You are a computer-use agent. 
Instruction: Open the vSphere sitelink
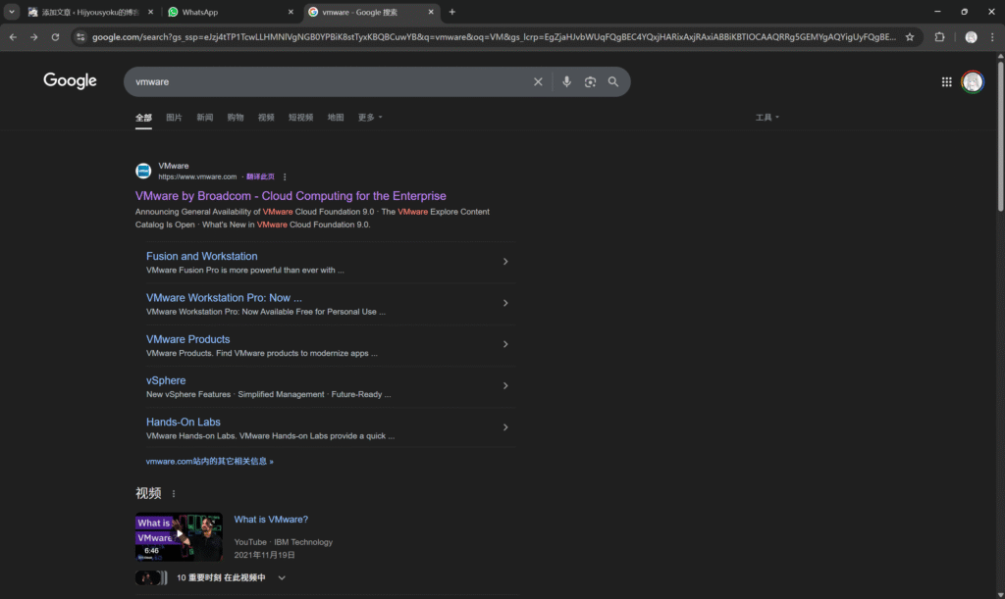point(166,380)
